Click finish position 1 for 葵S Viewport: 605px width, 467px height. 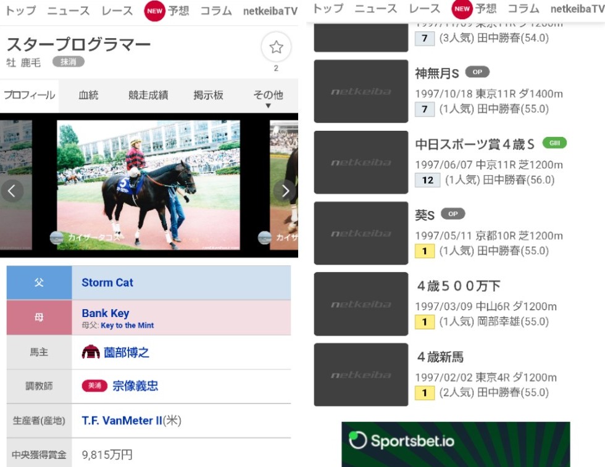pyautogui.click(x=425, y=251)
